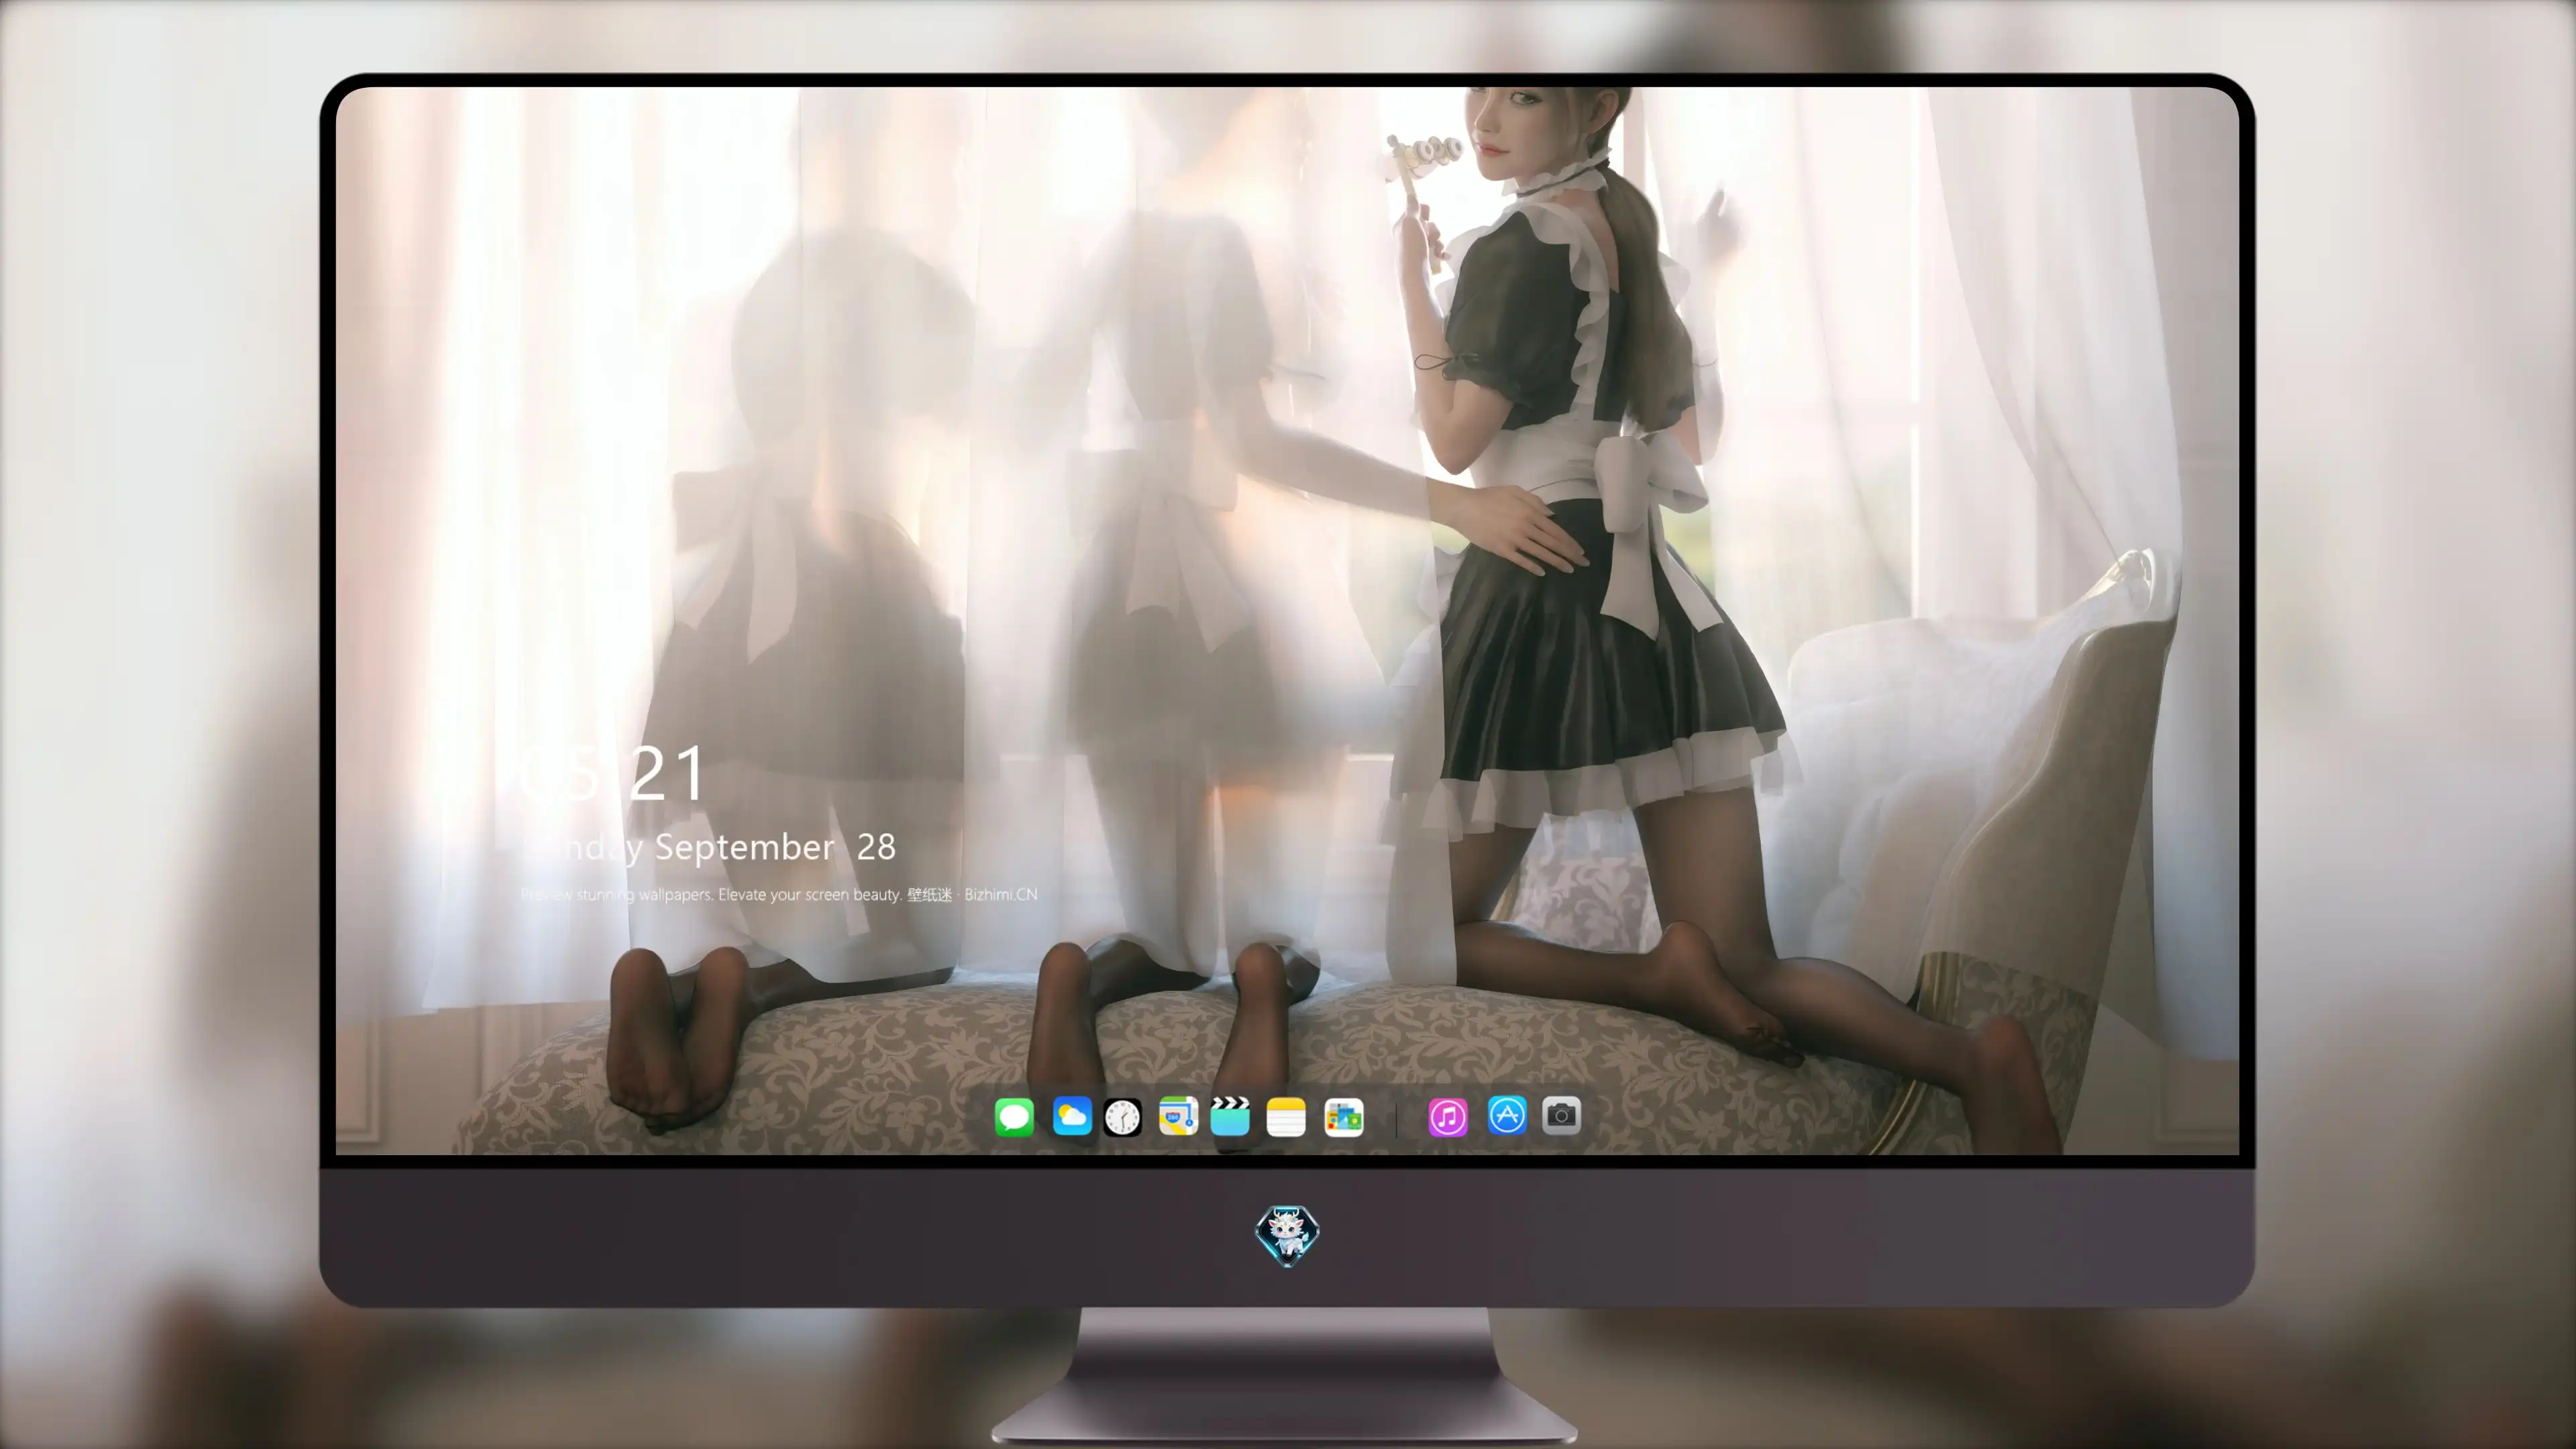Open the colorful photo collage app icon
Image resolution: width=2576 pixels, height=1449 pixels.
tap(1344, 1116)
